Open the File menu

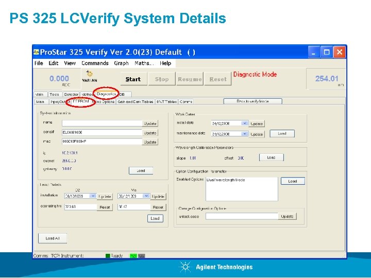click(x=39, y=63)
